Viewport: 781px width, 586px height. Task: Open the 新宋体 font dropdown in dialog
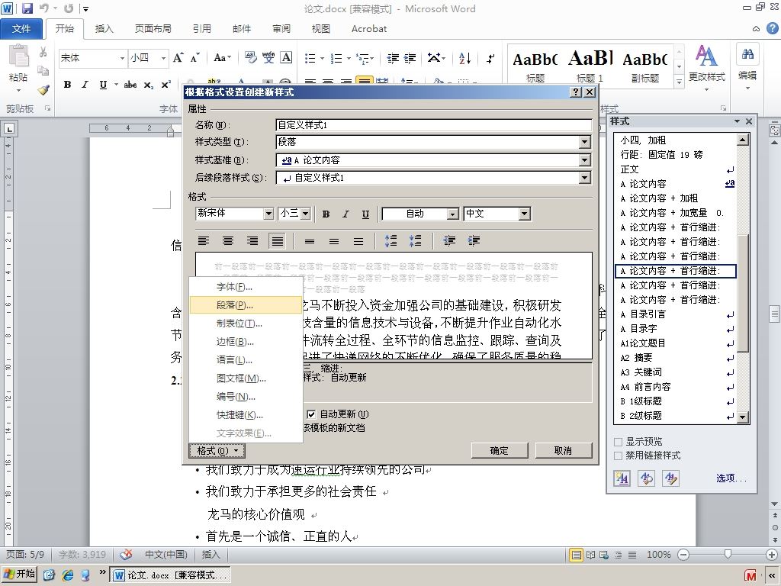coord(268,214)
